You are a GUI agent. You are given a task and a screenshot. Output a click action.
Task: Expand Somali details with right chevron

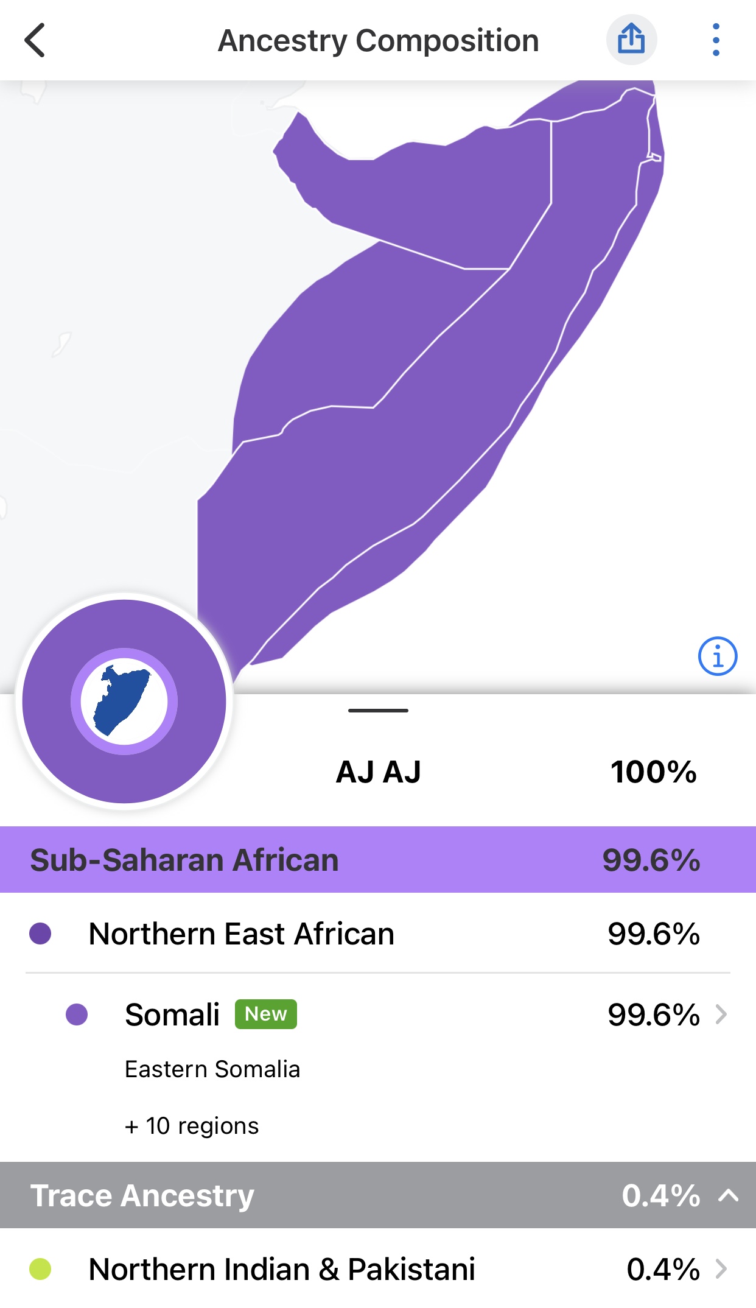coord(722,1014)
